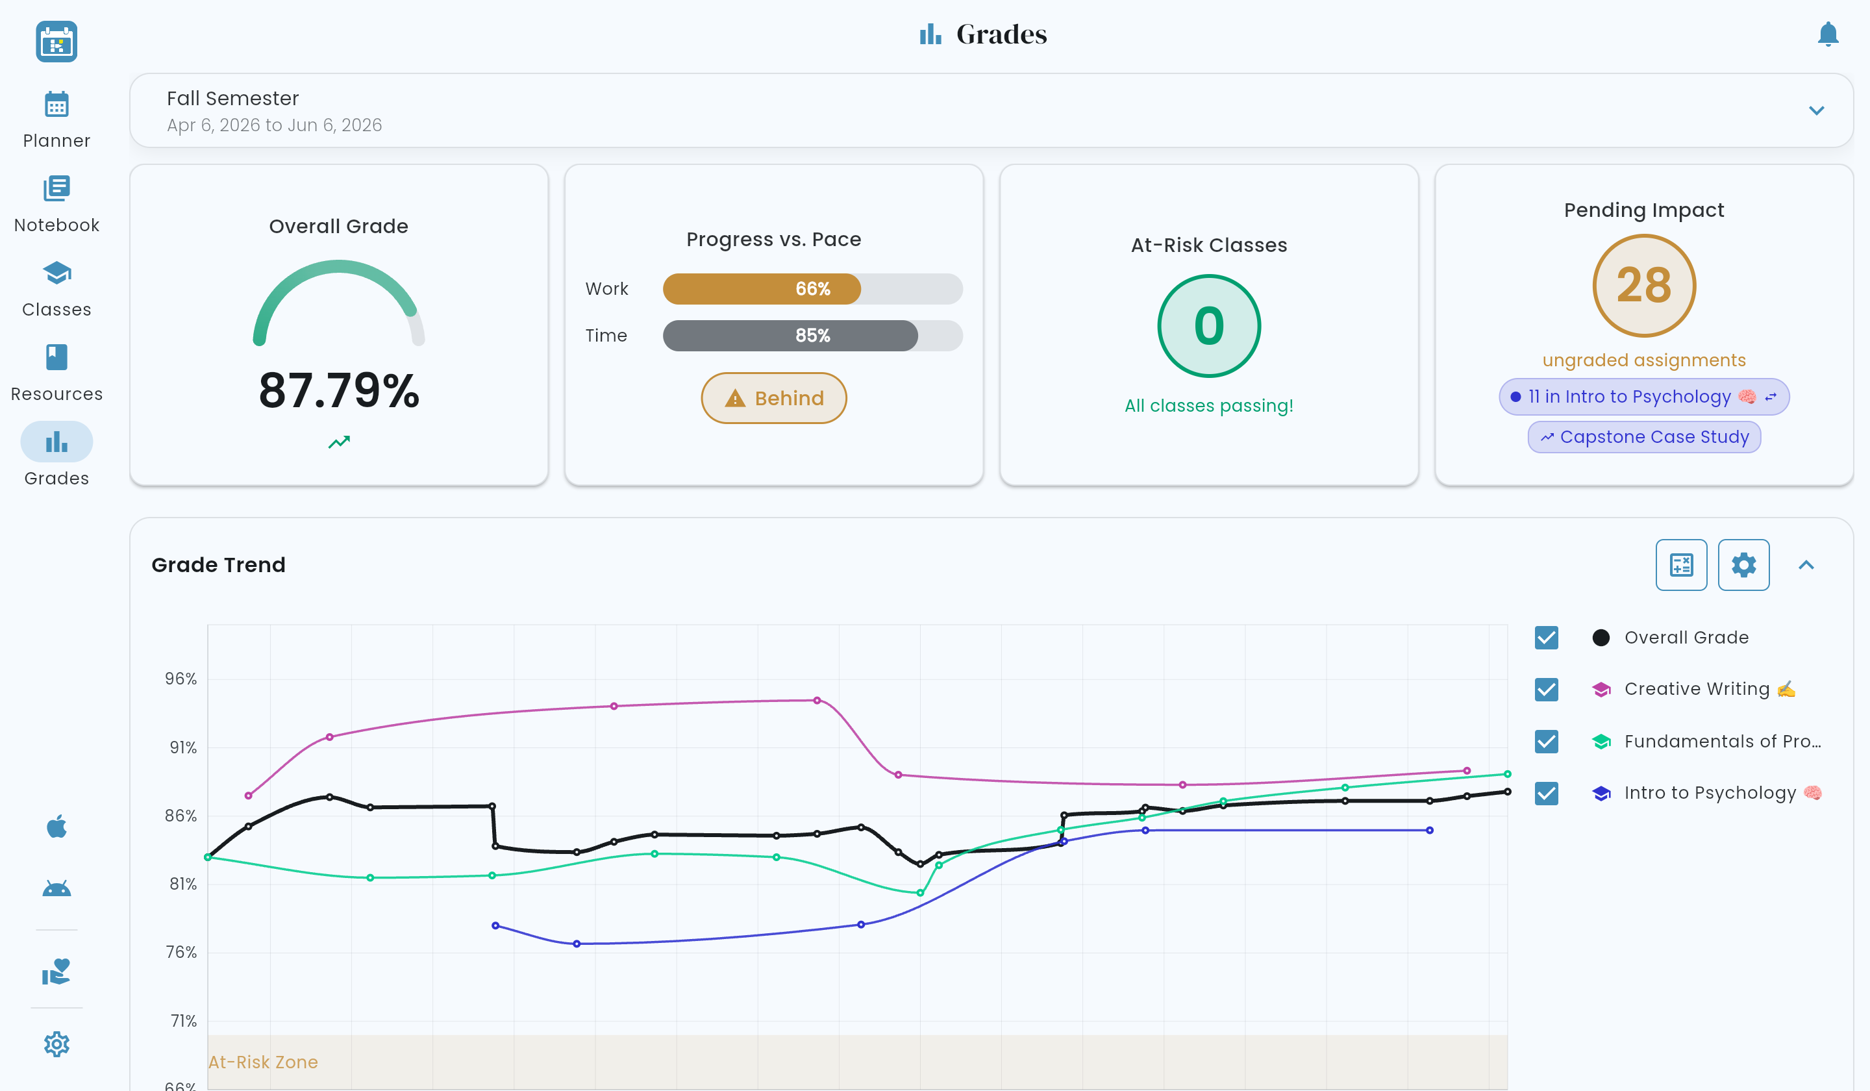Toggle Creative Writing line checkbox
The width and height of the screenshot is (1870, 1091).
click(x=1547, y=690)
